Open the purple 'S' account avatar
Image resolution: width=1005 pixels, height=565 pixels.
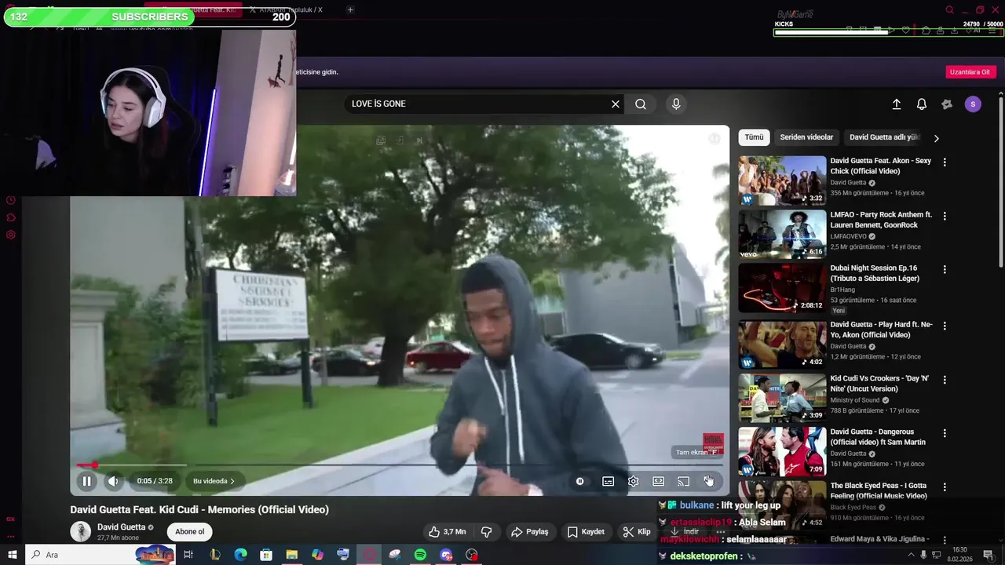(973, 104)
